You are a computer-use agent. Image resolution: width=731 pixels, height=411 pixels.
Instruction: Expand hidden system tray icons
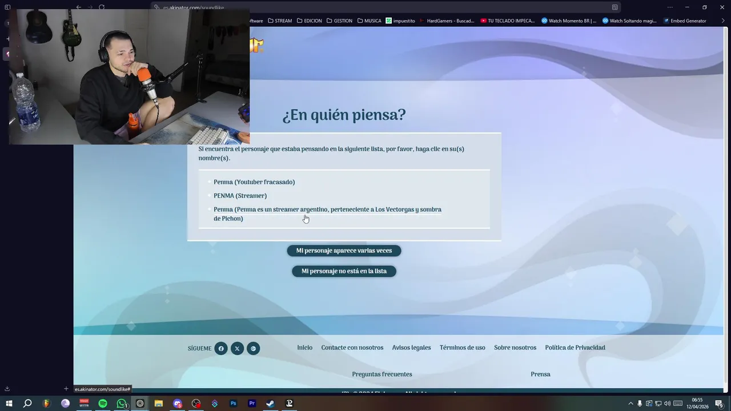630,404
